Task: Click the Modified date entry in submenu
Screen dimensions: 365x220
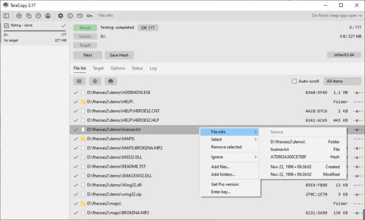Action: [305, 175]
